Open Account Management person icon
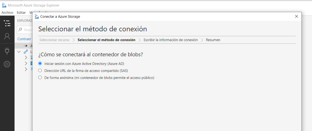 coord(7,36)
